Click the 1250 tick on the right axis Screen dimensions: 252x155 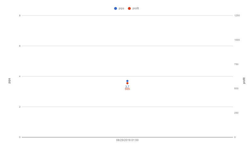tap(237, 16)
